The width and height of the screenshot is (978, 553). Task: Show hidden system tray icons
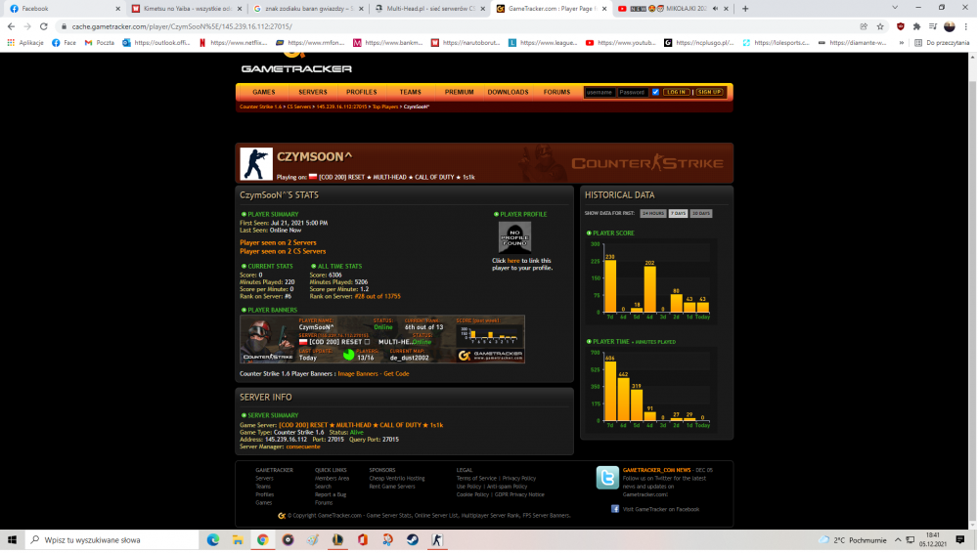[817, 539]
